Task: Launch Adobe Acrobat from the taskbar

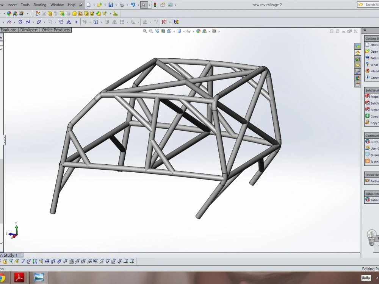Action: [x=19, y=278]
